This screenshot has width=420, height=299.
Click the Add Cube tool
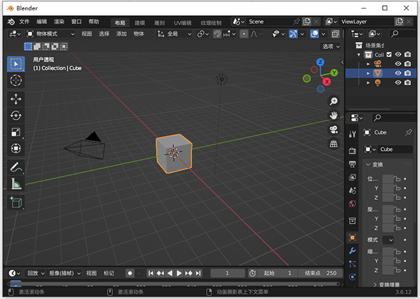click(16, 203)
